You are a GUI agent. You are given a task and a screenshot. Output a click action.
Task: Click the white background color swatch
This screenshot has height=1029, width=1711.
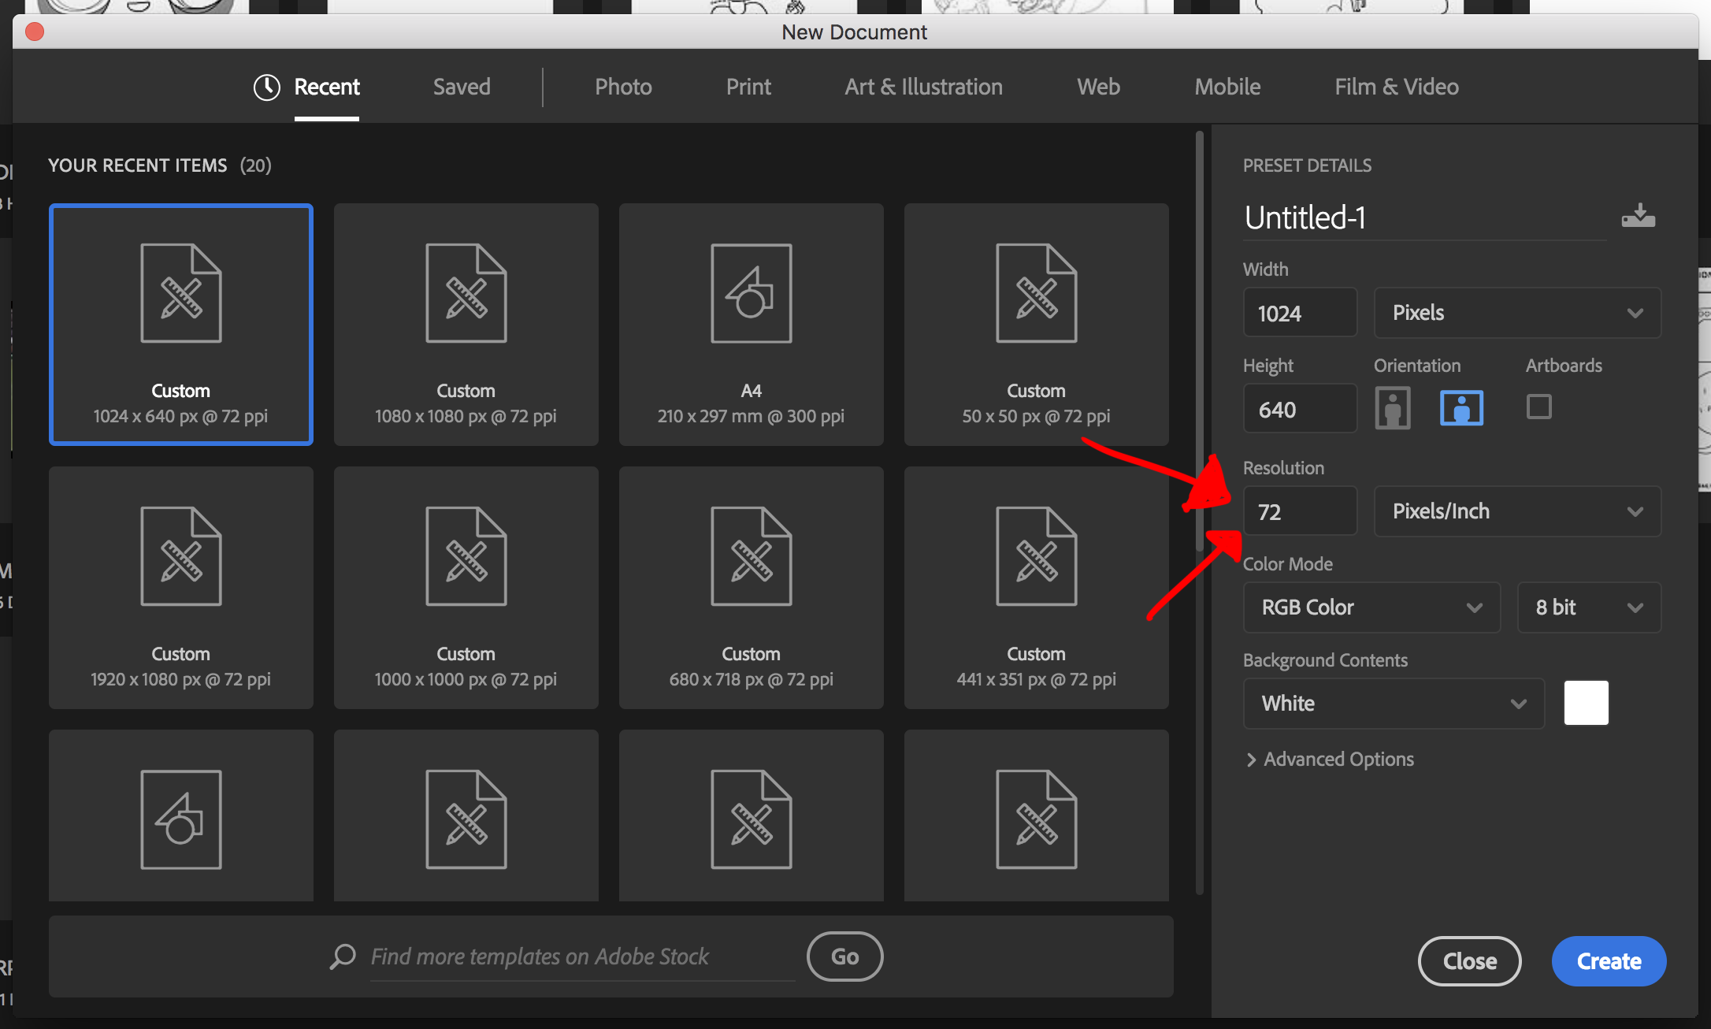(x=1586, y=703)
